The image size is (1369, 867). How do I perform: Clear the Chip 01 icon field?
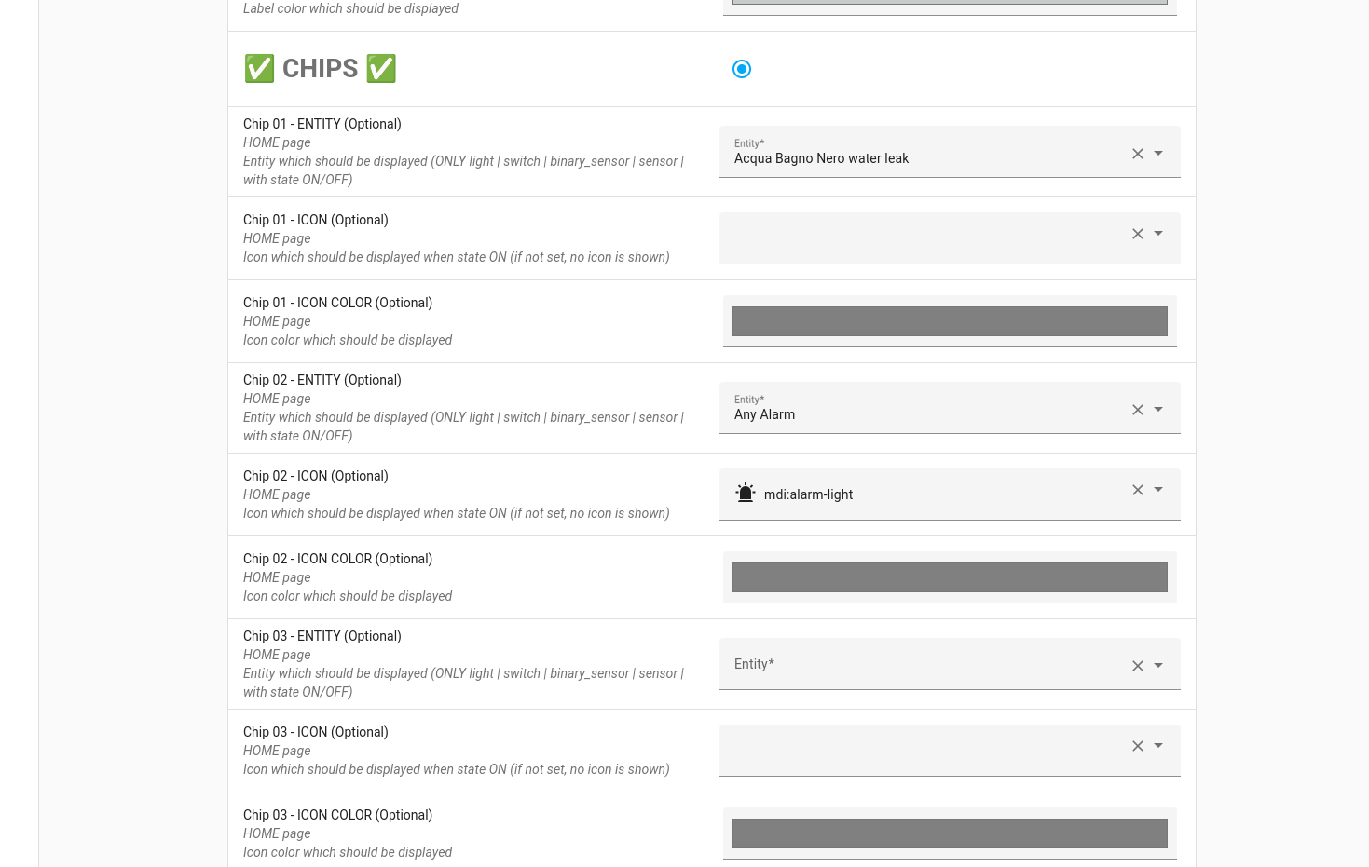1138,234
